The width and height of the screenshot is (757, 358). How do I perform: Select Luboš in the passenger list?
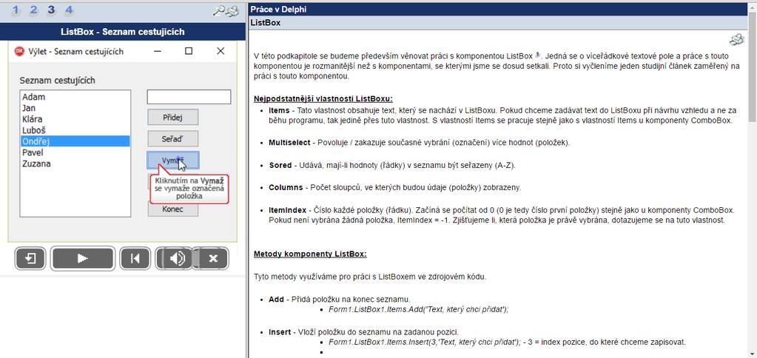[75, 130]
